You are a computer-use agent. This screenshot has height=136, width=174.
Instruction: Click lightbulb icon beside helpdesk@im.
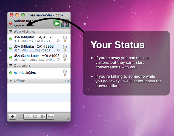point(65,73)
